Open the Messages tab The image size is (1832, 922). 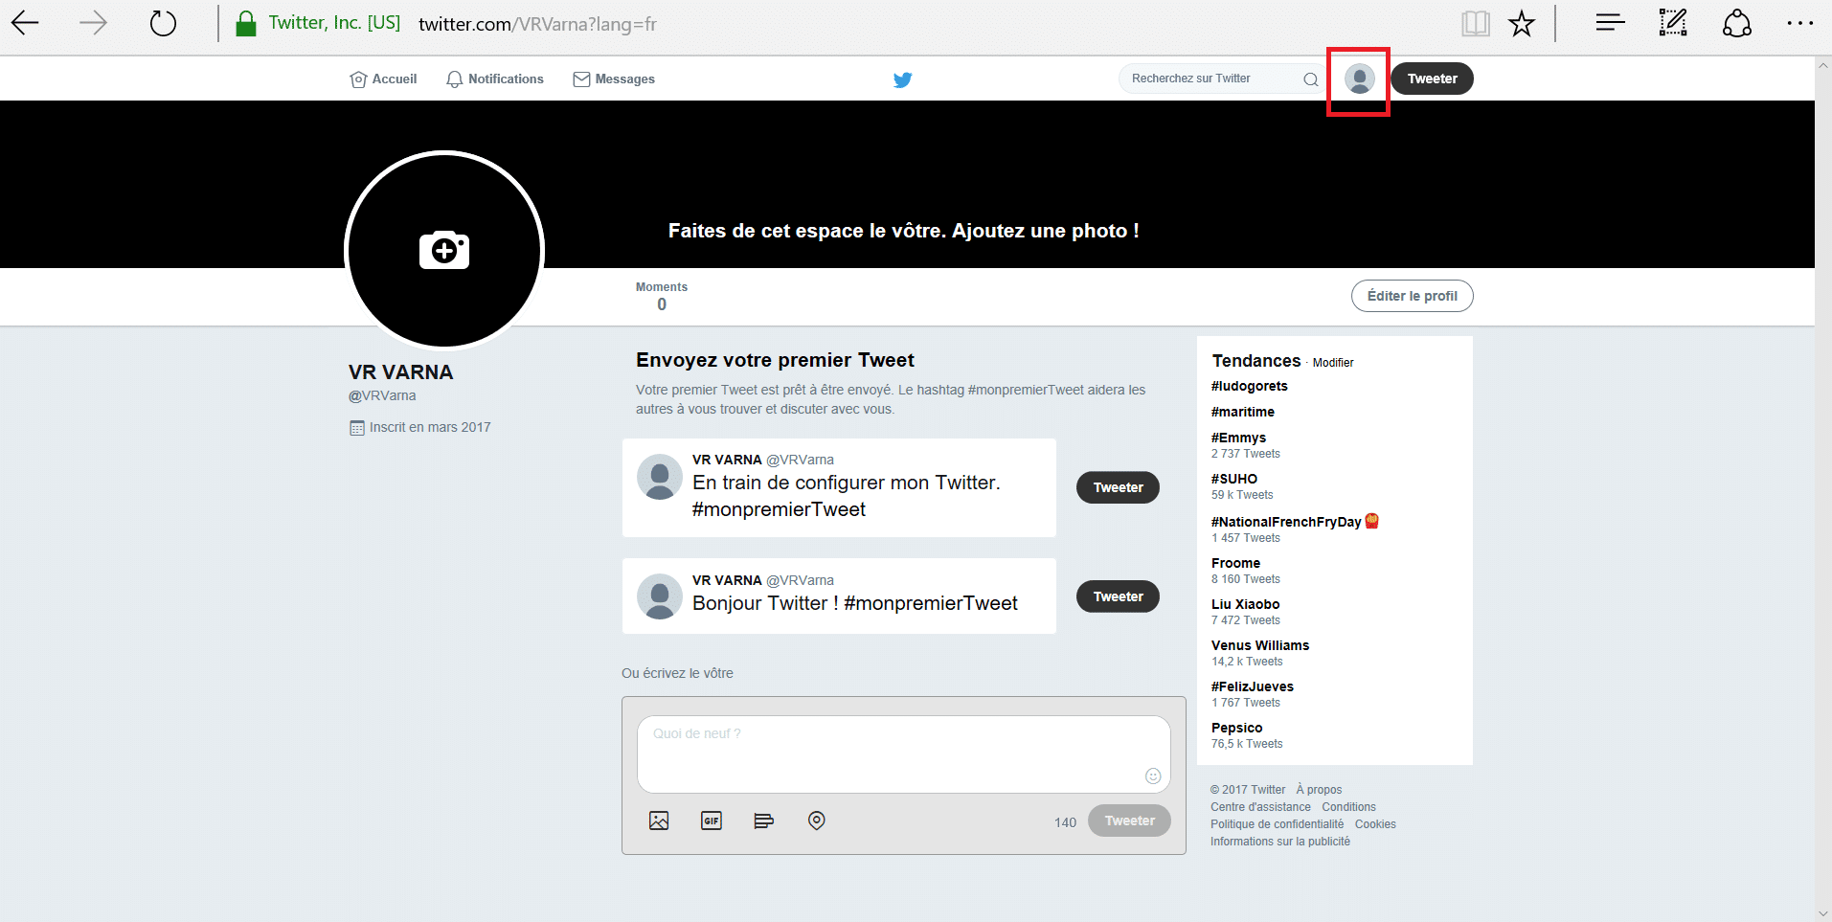click(x=614, y=79)
